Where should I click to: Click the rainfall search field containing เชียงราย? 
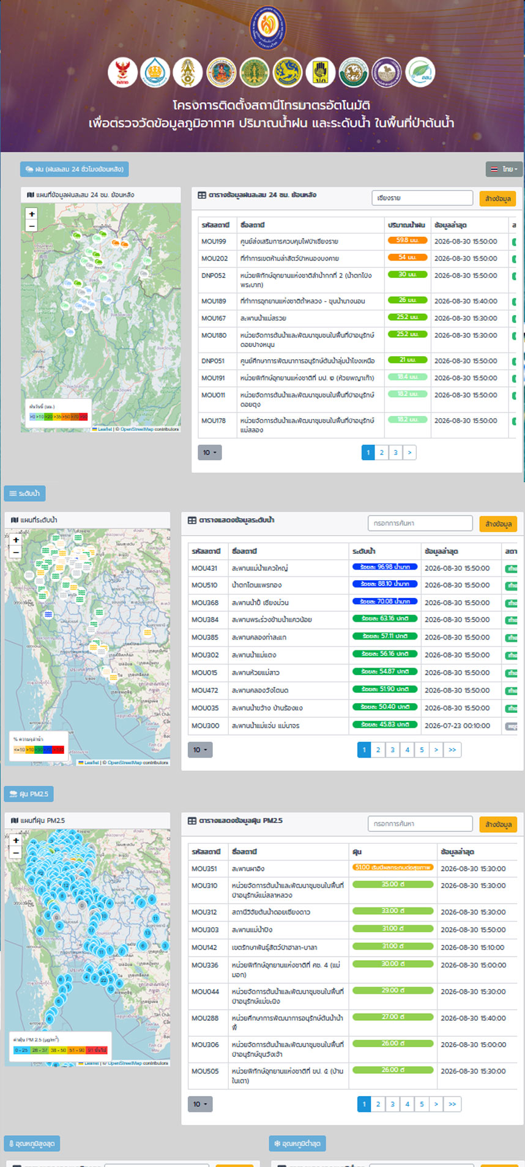(422, 198)
